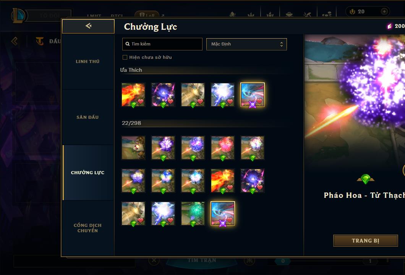Select the default boom with no star
Screen dimensions: 405x275
[x=133, y=148]
